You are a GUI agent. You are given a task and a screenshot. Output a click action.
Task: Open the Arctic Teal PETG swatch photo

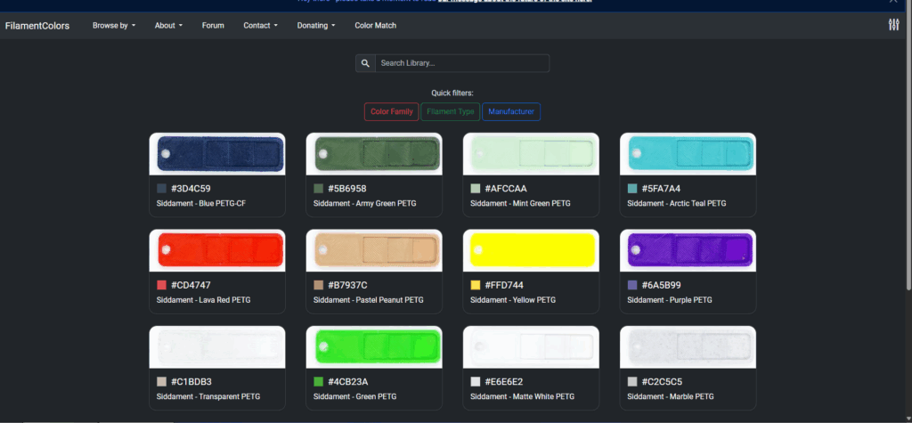pyautogui.click(x=688, y=154)
